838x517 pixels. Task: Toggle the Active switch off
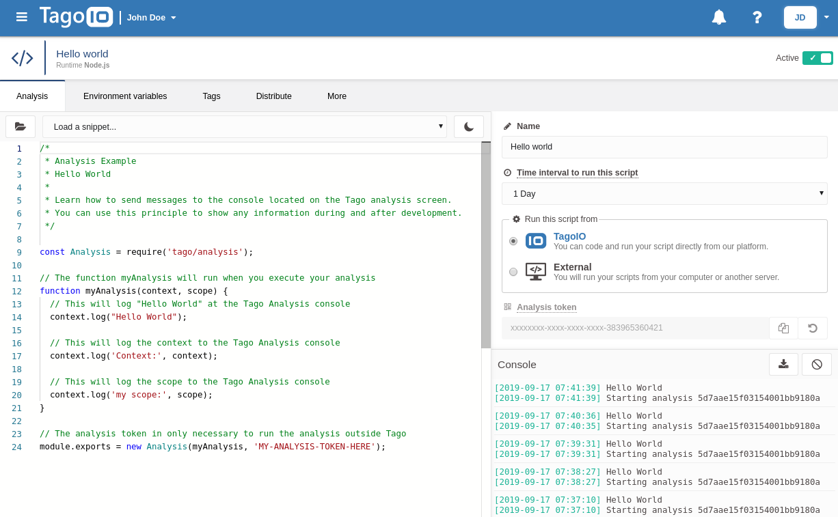point(817,58)
